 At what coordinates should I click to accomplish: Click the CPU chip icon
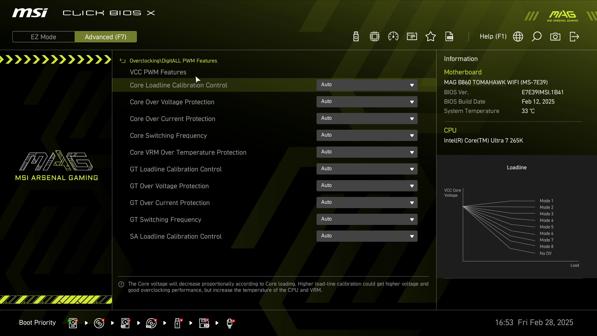click(375, 37)
